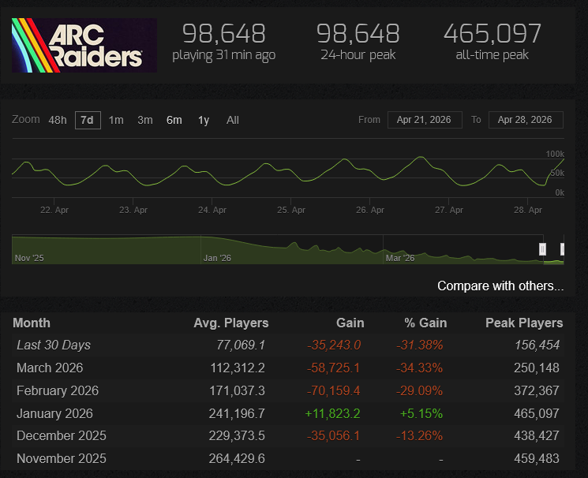This screenshot has height=478, width=588.
Task: Click the -70,159.4 February gain value
Action: [x=333, y=390]
